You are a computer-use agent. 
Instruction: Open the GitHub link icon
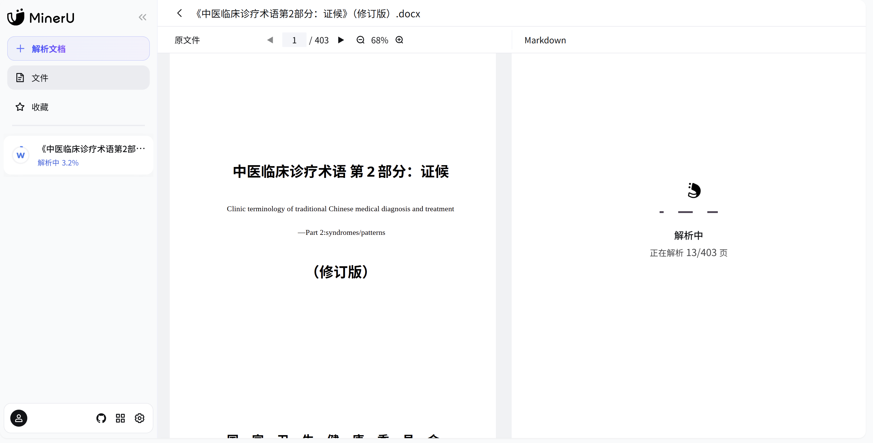click(x=101, y=418)
